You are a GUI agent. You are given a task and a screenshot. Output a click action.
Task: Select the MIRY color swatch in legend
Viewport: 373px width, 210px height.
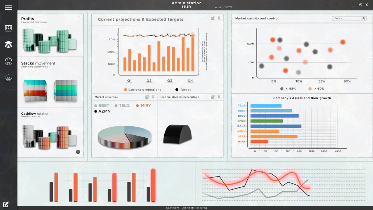point(137,105)
